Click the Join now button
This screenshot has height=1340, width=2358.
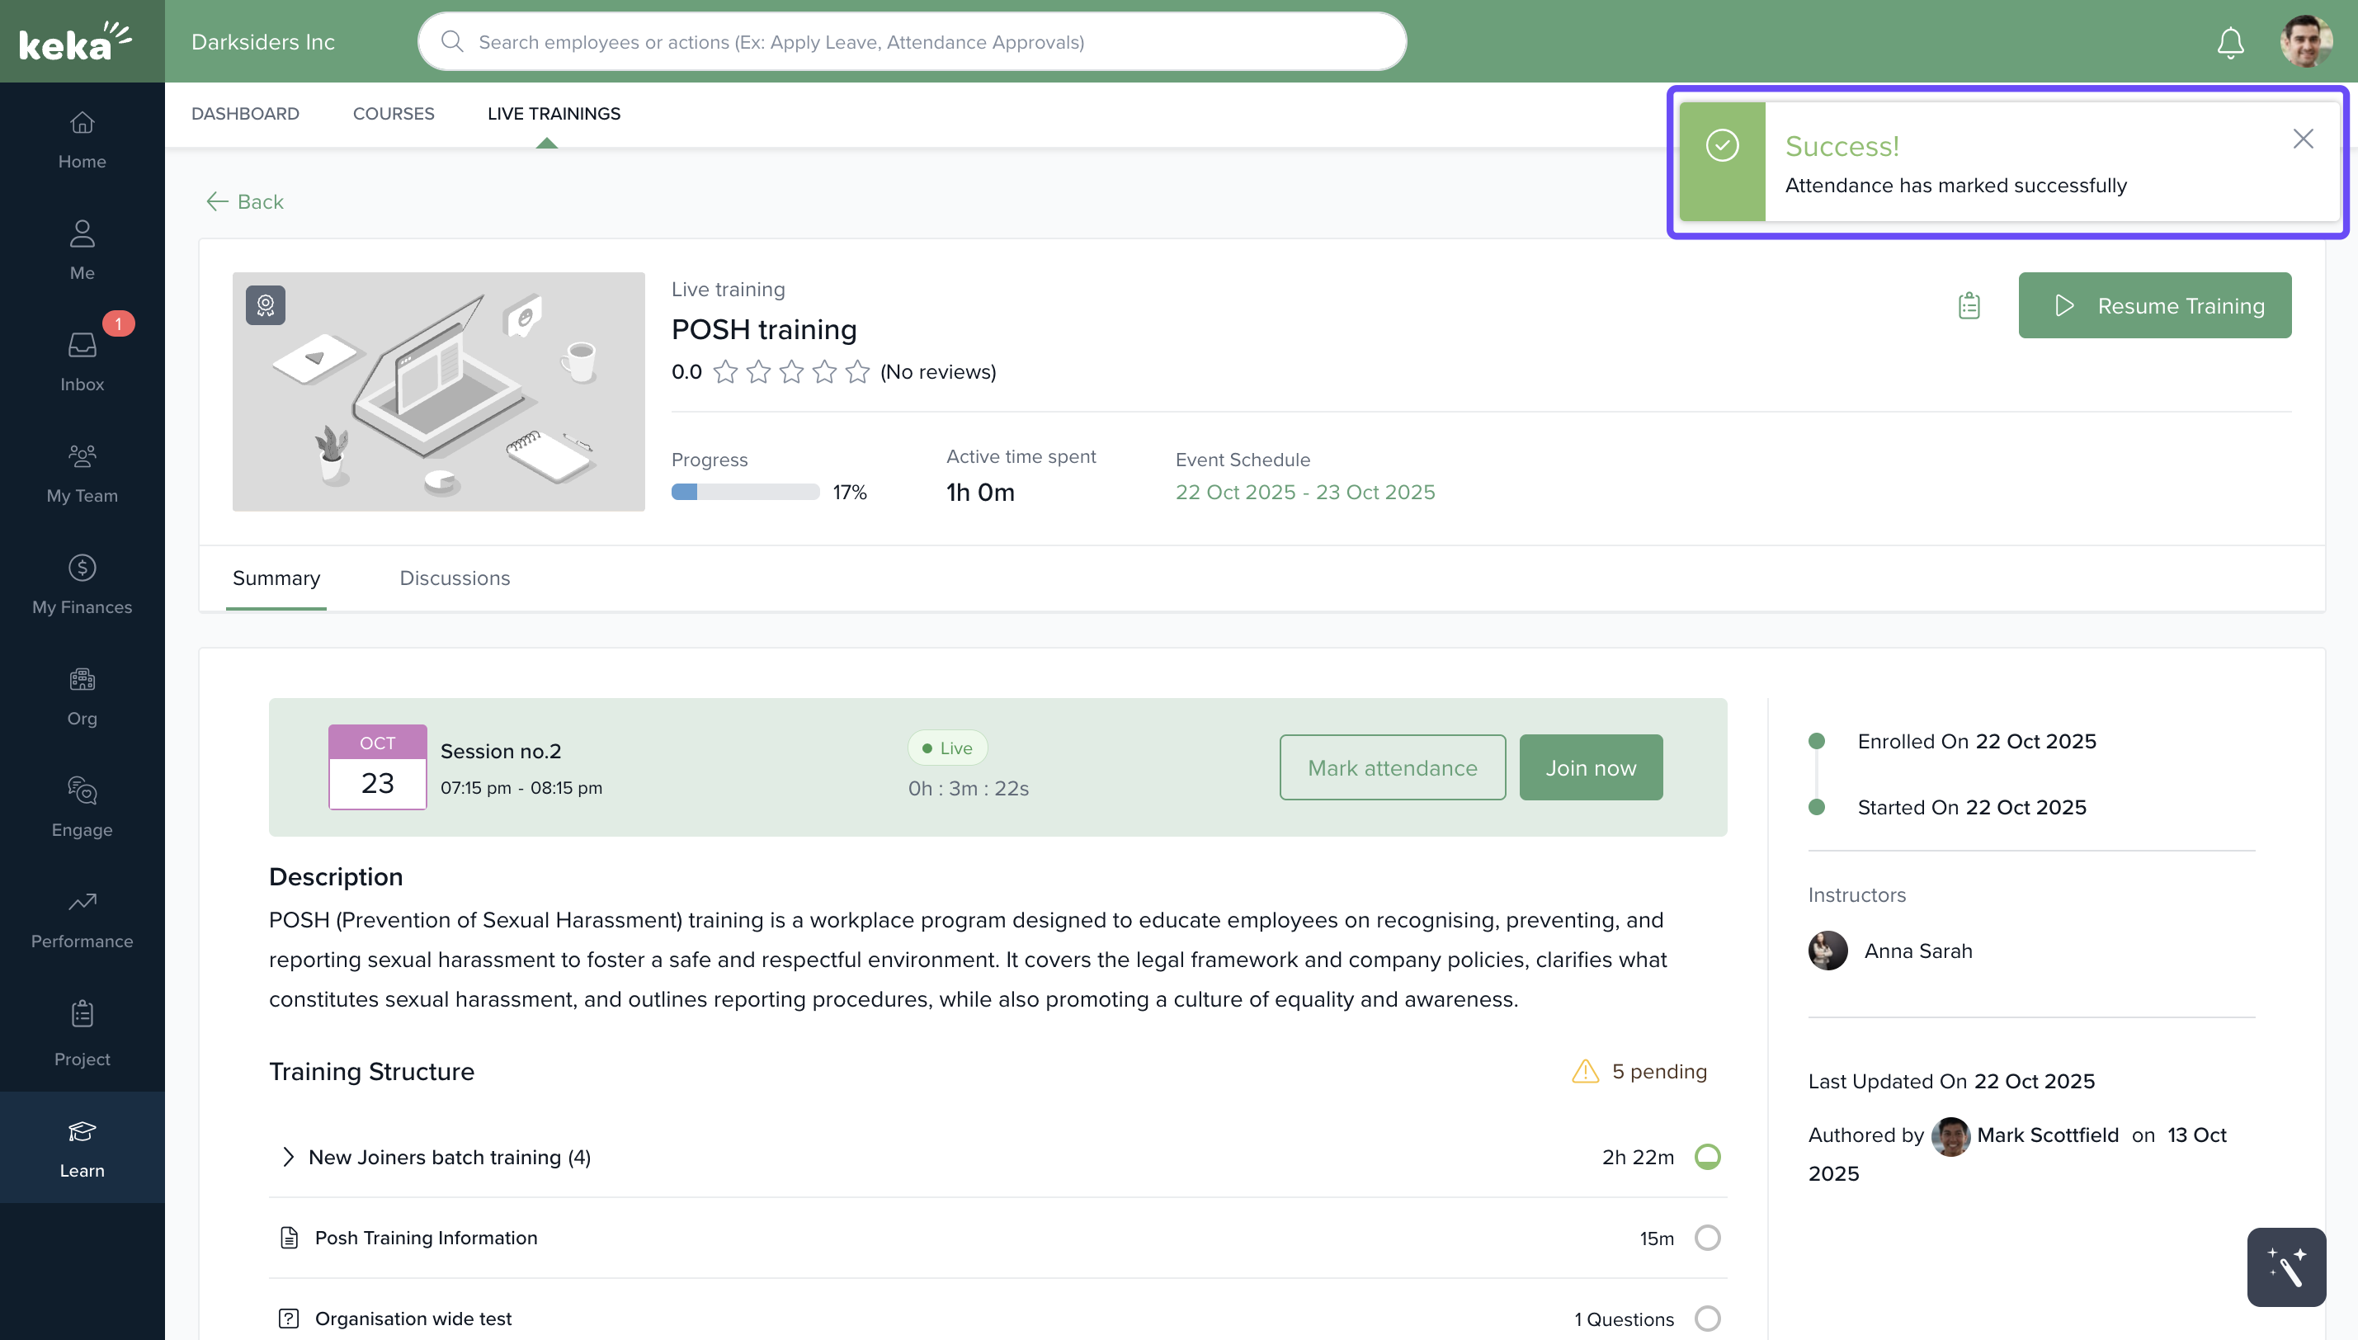1590,767
